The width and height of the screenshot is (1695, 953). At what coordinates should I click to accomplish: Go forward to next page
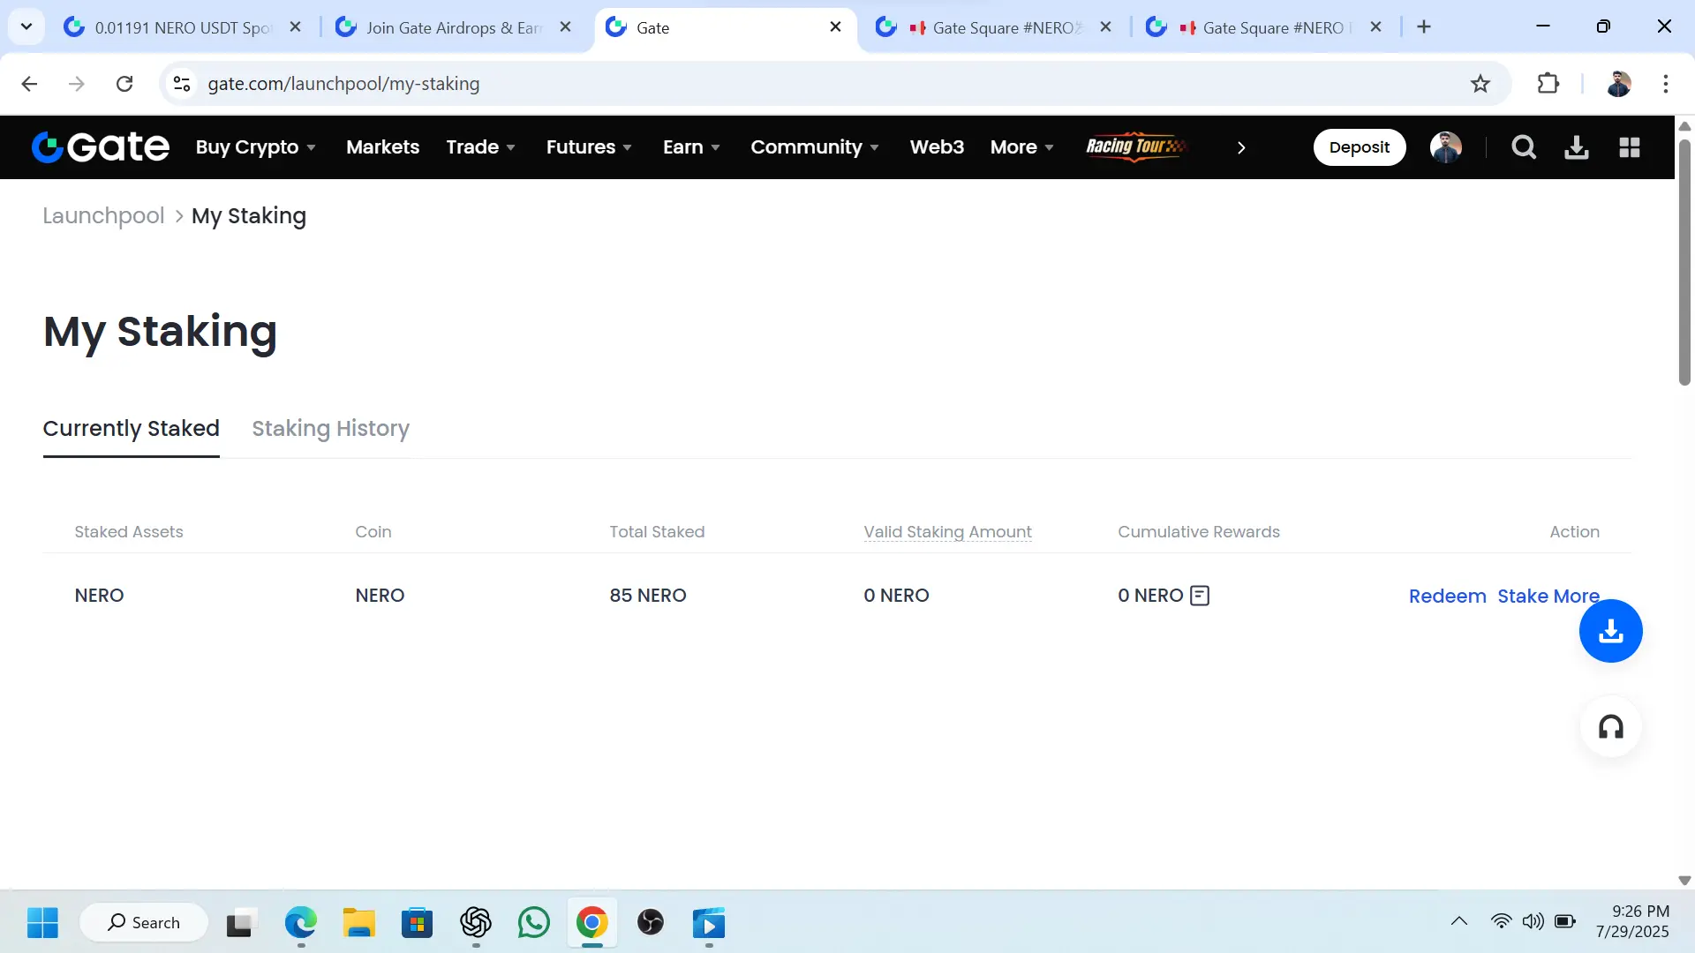click(x=77, y=84)
